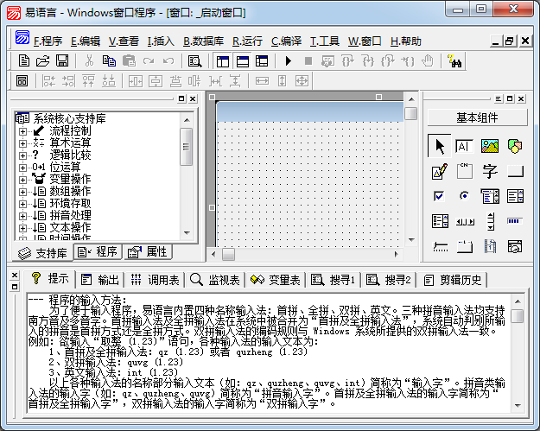Switch to the 输出 (Output) tab
Viewport: 540px width, 431px height.
pyautogui.click(x=100, y=280)
